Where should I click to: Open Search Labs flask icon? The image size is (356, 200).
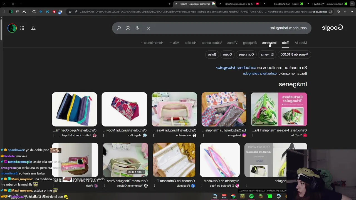coord(33,28)
